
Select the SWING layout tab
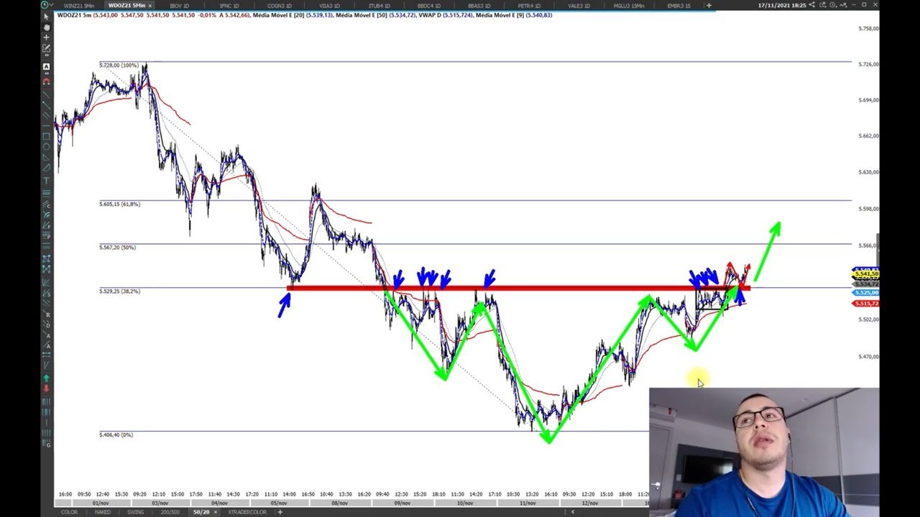point(136,512)
